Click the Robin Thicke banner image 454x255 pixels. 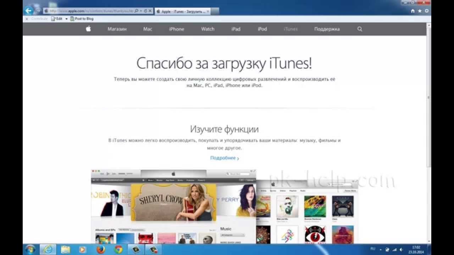(x=111, y=200)
